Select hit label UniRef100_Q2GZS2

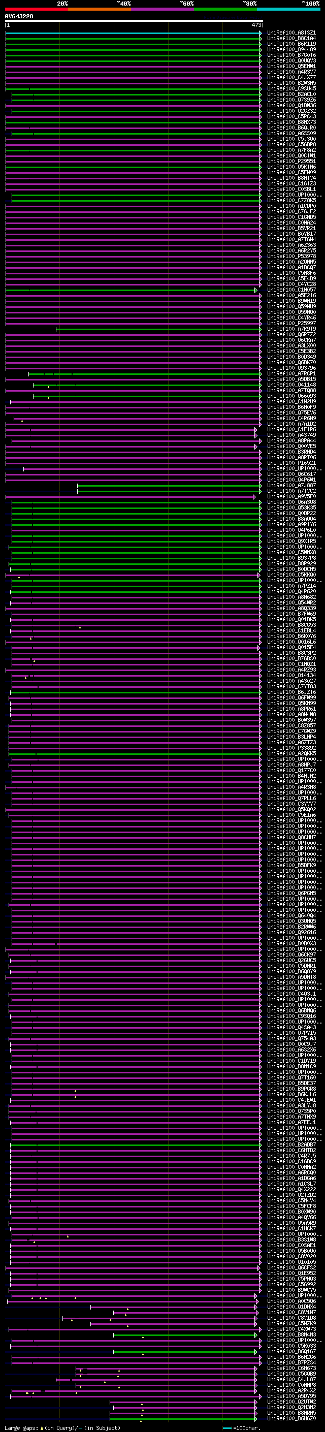pyautogui.click(x=291, y=111)
